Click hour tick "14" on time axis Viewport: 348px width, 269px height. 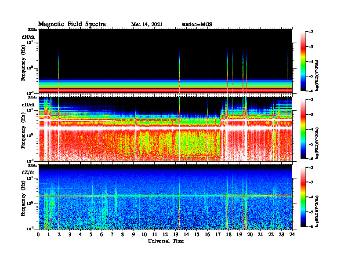(x=186, y=234)
